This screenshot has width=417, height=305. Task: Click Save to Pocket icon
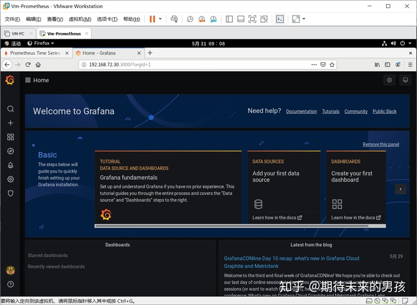tap(323, 65)
